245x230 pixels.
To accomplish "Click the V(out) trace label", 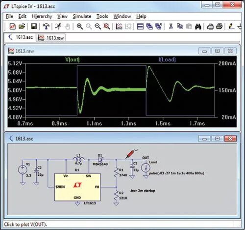I will pos(73,59).
